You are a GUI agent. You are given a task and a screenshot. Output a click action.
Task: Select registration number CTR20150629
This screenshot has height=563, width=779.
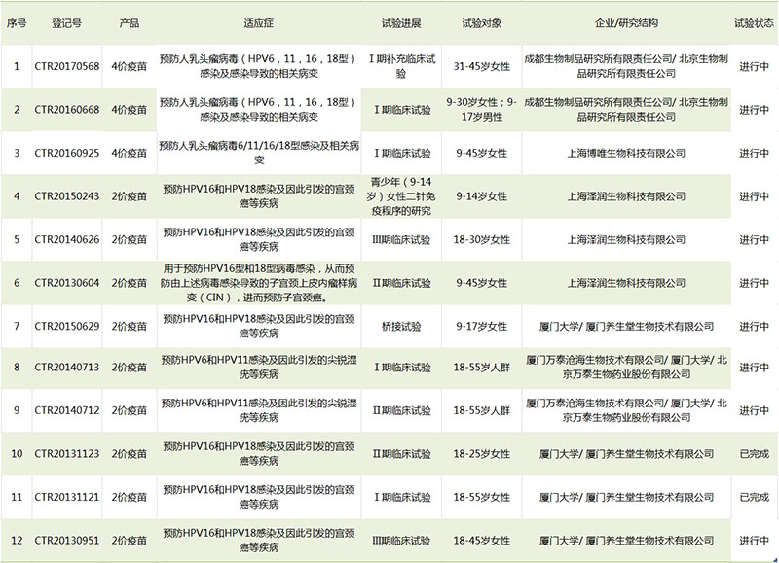tap(67, 327)
